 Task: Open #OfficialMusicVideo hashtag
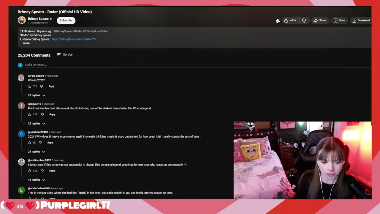click(96, 31)
